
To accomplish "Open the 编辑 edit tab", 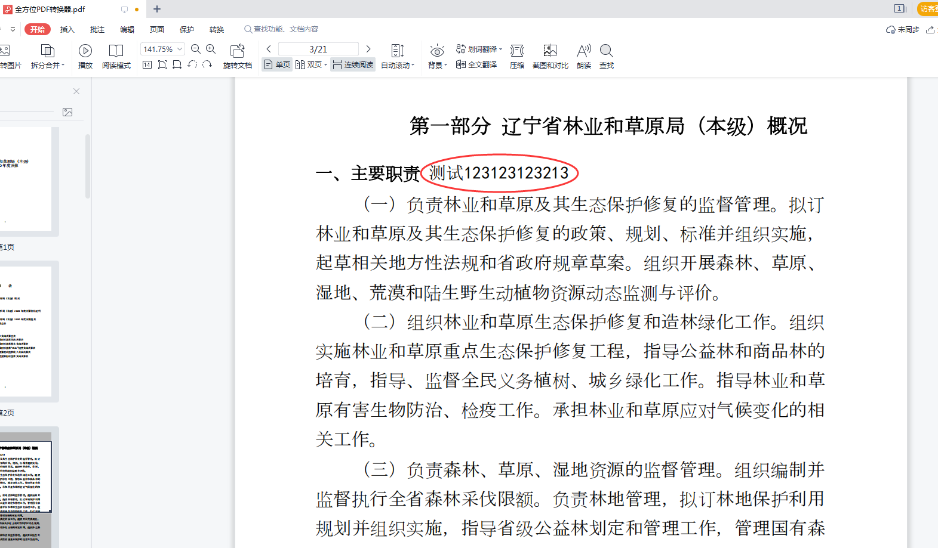I will 127,29.
